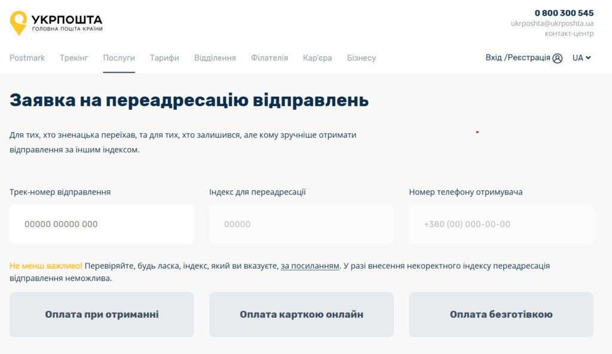Open the Трекінг tab

[73, 57]
